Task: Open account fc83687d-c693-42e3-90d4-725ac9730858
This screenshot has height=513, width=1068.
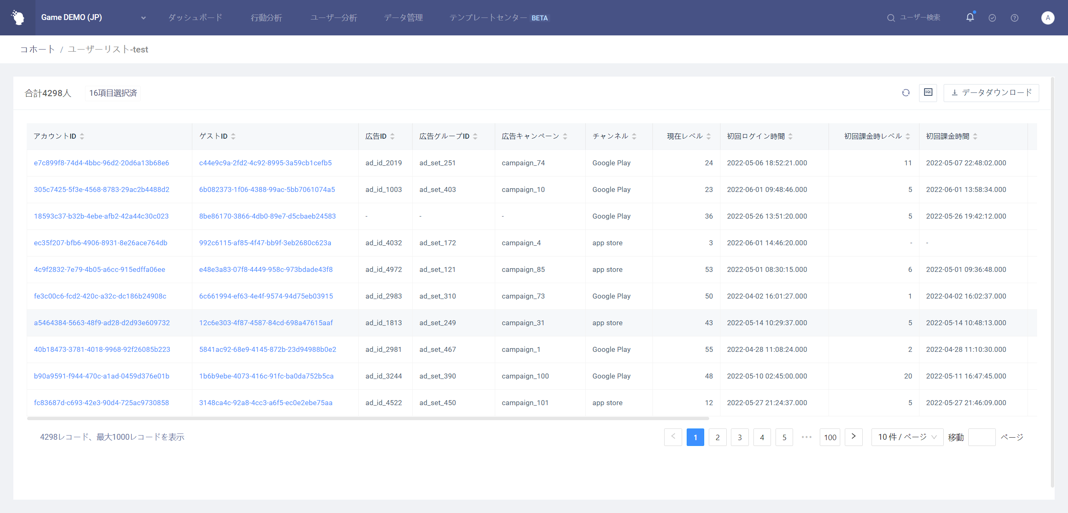Action: point(101,403)
